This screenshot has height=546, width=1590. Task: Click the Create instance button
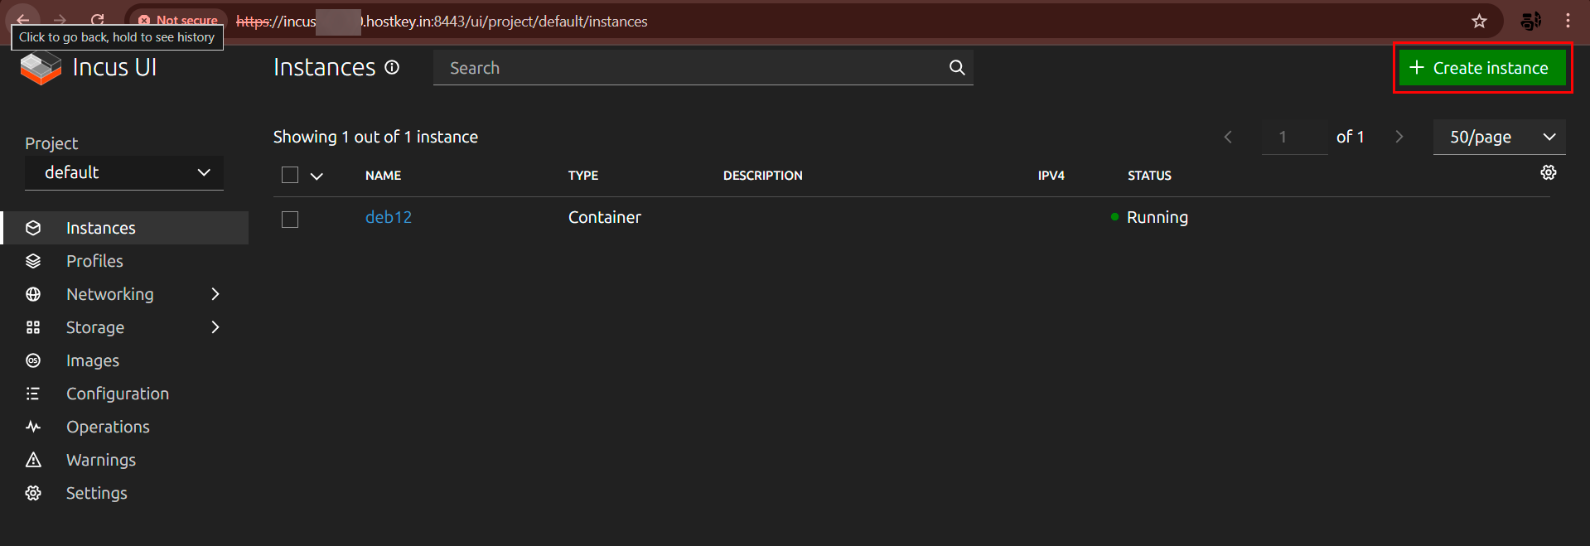1481,68
